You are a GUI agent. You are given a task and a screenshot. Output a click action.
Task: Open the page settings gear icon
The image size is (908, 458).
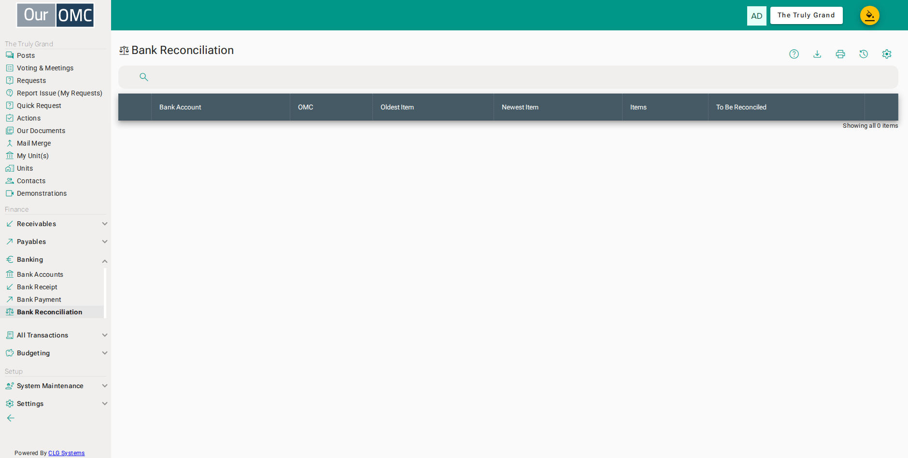(887, 54)
